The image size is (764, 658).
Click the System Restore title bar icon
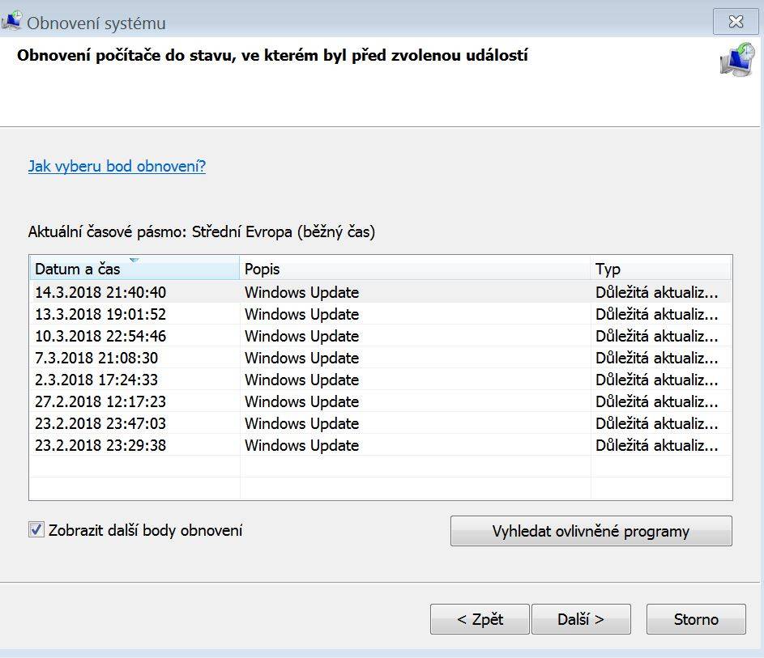coord(11,21)
